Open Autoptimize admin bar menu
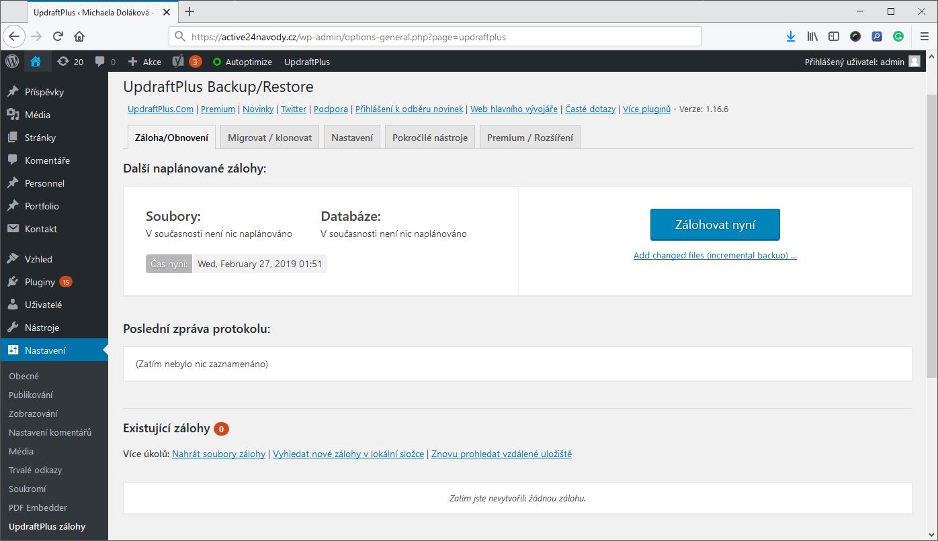Viewport: 938px width, 541px height. [243, 62]
